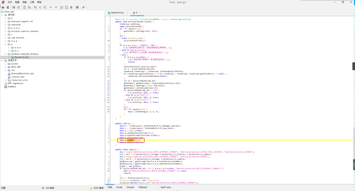This screenshot has width=355, height=191.
Task: Navigate forward with right arrow icon
Action: 56,7
